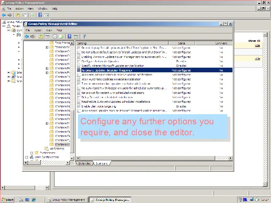Click policy icon beside Configure Automatic Updates
Image resolution: width=271 pixels, height=203 pixels.
click(x=79, y=61)
